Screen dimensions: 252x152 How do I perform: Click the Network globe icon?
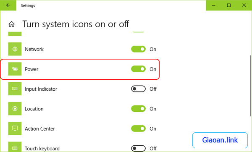(15, 49)
